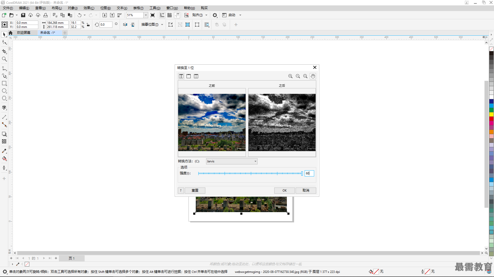This screenshot has width=494, height=277.
Task: Select the Page 1 tab
Action: (72, 258)
